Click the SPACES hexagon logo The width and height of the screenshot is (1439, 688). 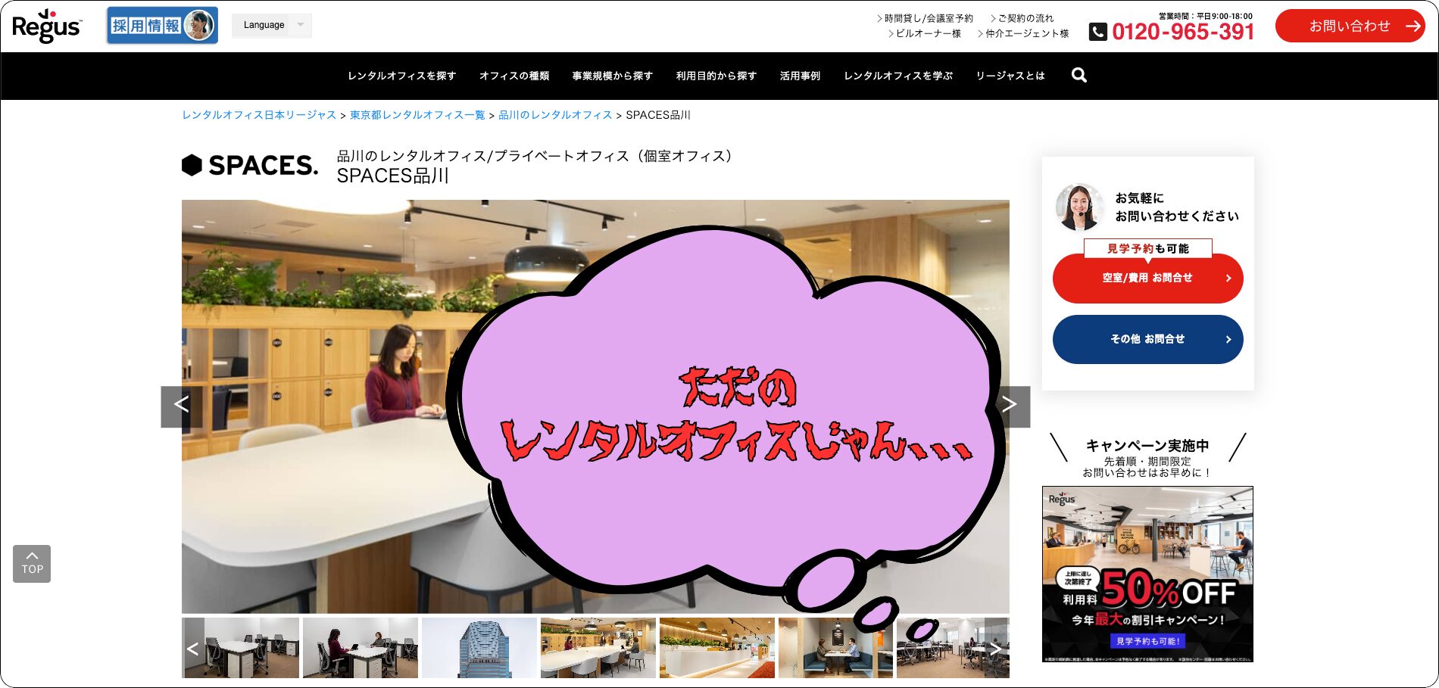191,166
